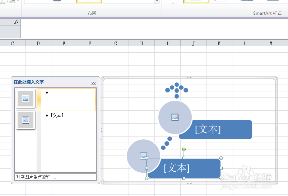Click right middle handle of selected text box
Image resolution: width=288 pixels, height=196 pixels.
pos(221,168)
